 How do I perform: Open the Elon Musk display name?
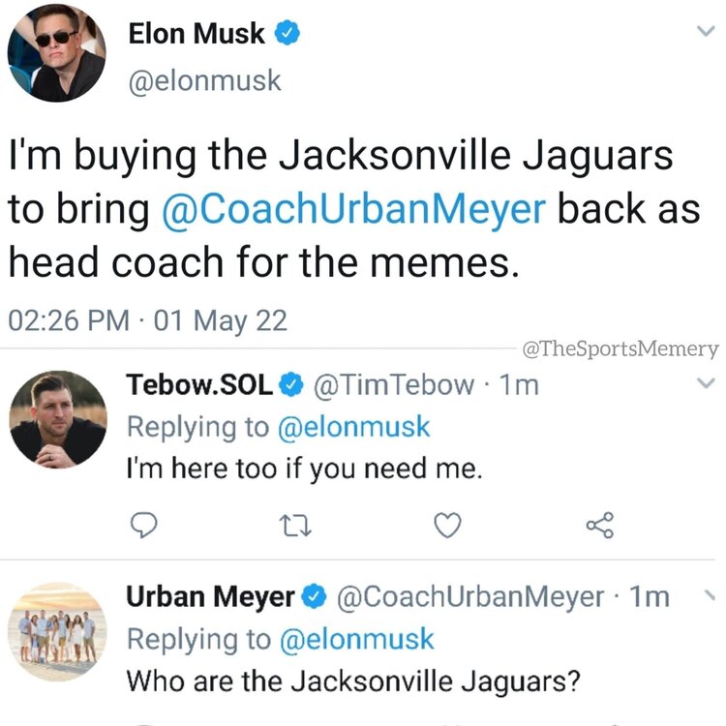pyautogui.click(x=197, y=35)
